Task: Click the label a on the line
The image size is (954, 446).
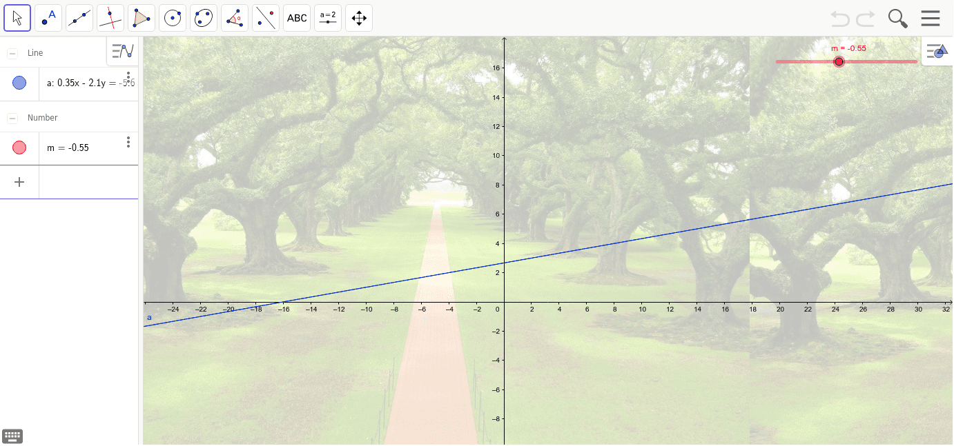Action: click(x=149, y=317)
